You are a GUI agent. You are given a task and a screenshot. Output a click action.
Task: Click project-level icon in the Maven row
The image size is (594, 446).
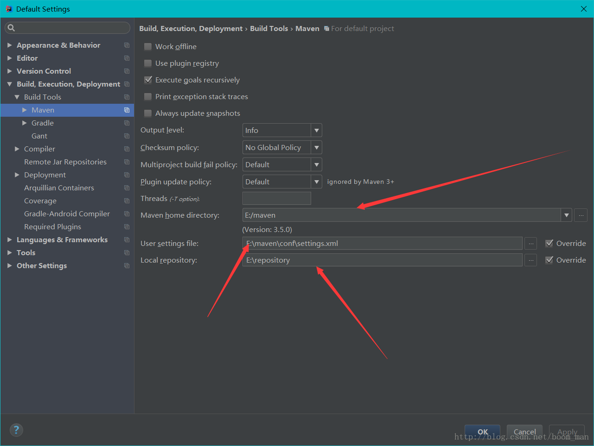[127, 110]
